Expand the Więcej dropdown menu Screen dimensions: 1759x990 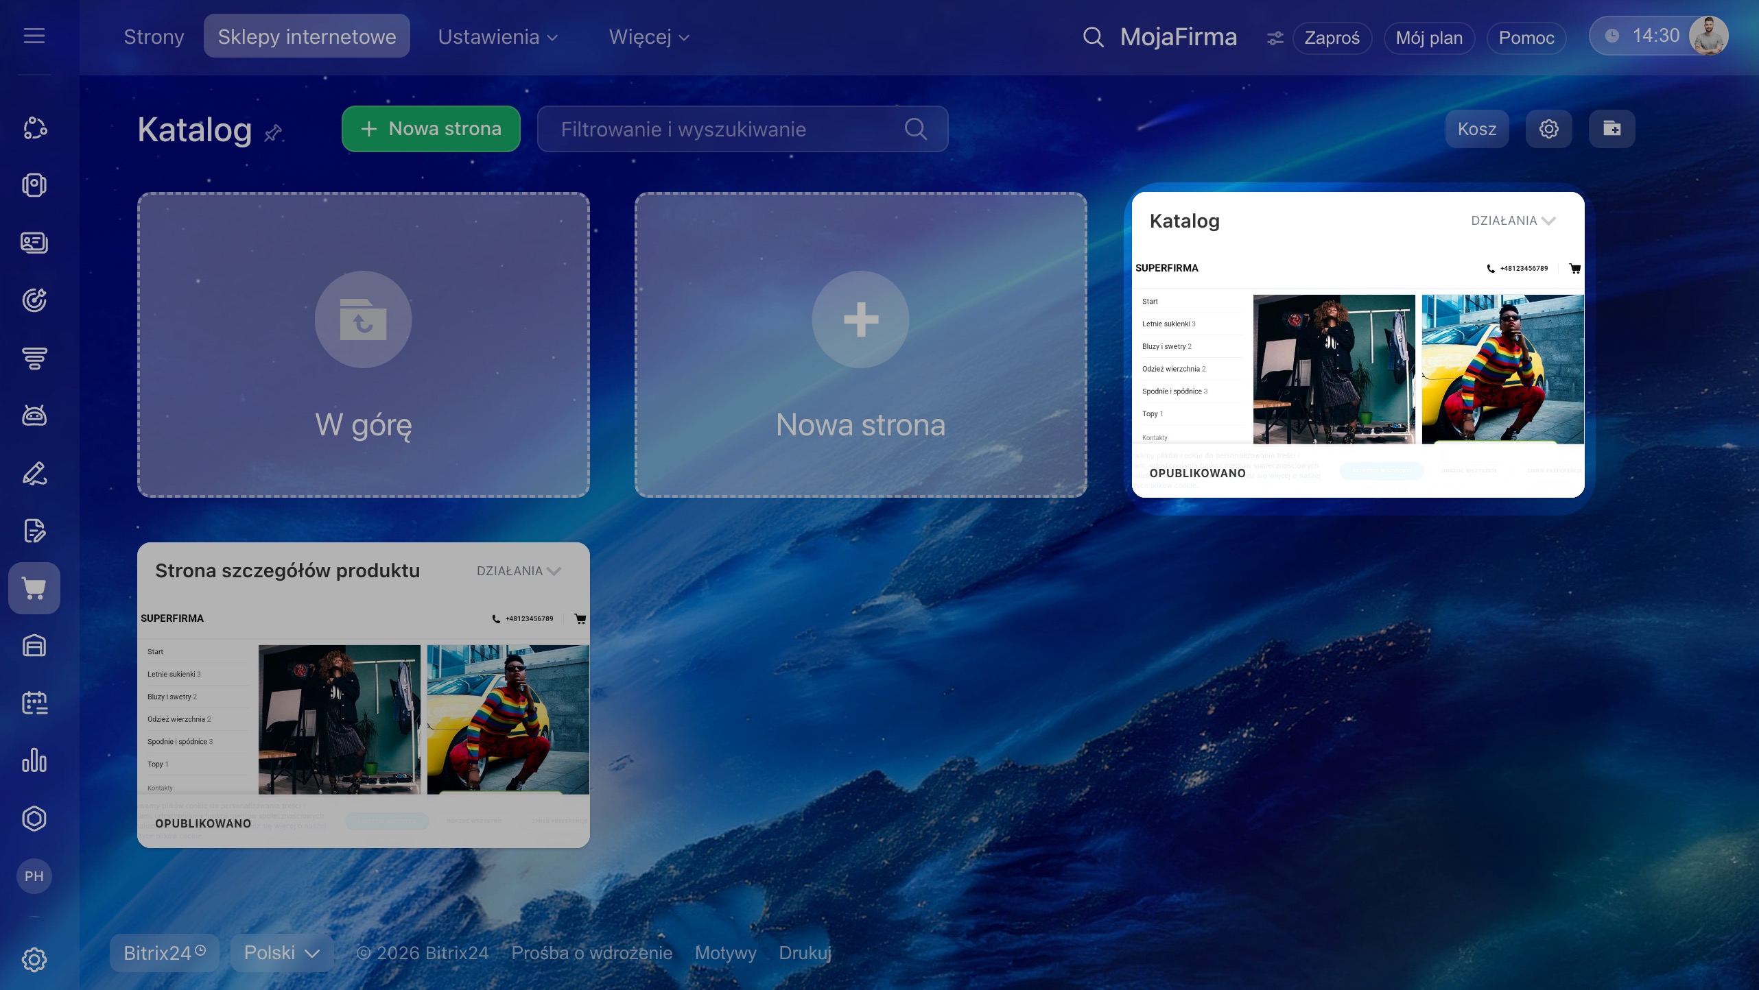(649, 37)
